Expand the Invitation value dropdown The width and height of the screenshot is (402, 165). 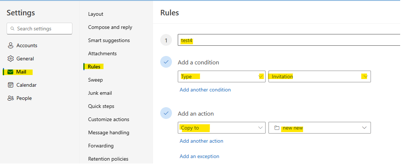tap(364, 76)
